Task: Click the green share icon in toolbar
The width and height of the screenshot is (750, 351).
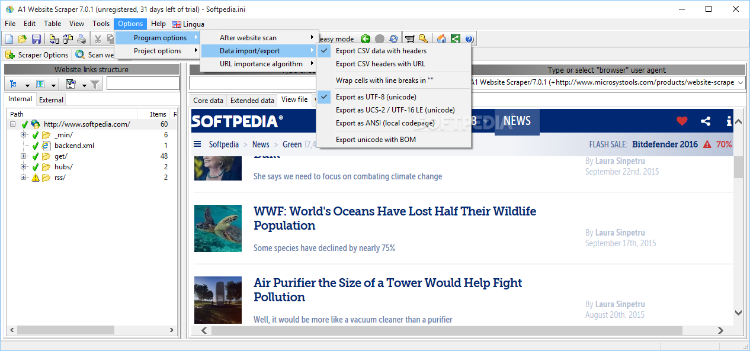Action: click(455, 39)
